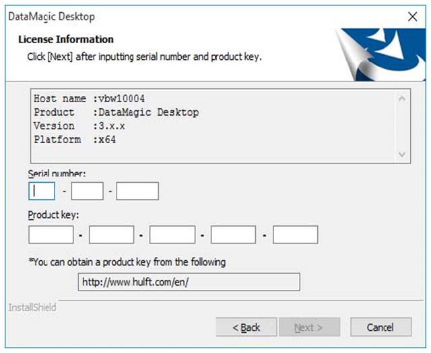This screenshot has height=353, width=431.
Task: Click the hulft.com URL text box
Action: pyautogui.click(x=189, y=282)
